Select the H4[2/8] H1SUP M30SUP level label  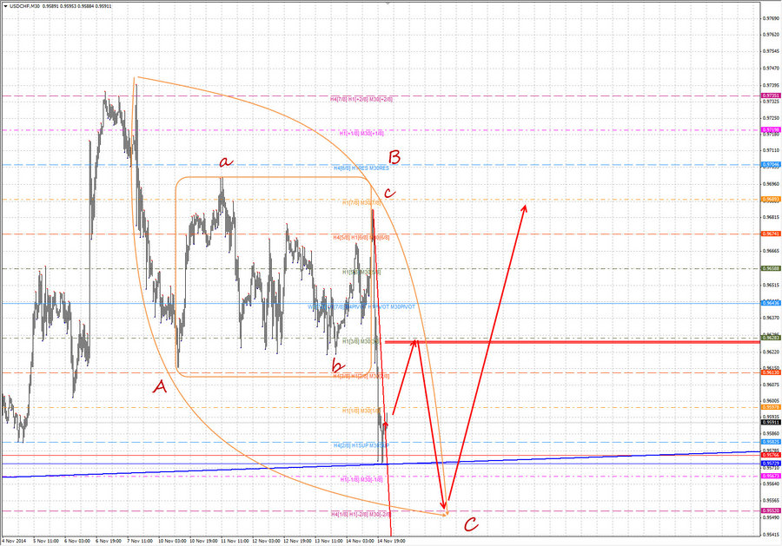361,445
